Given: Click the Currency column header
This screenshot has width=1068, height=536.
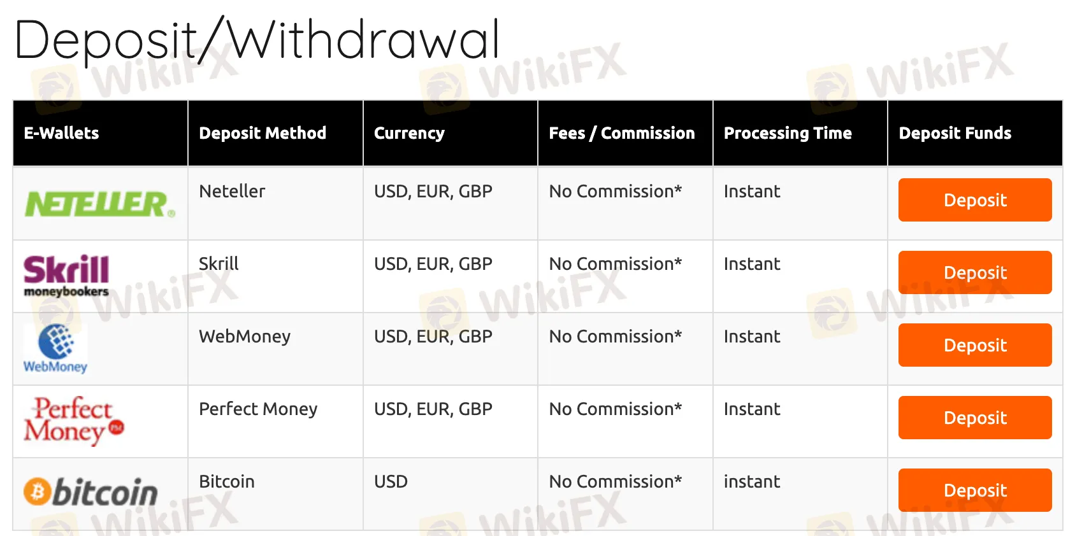Looking at the screenshot, I should coord(409,133).
